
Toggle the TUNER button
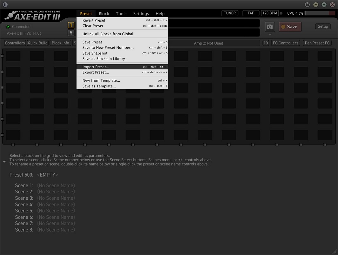point(229,13)
